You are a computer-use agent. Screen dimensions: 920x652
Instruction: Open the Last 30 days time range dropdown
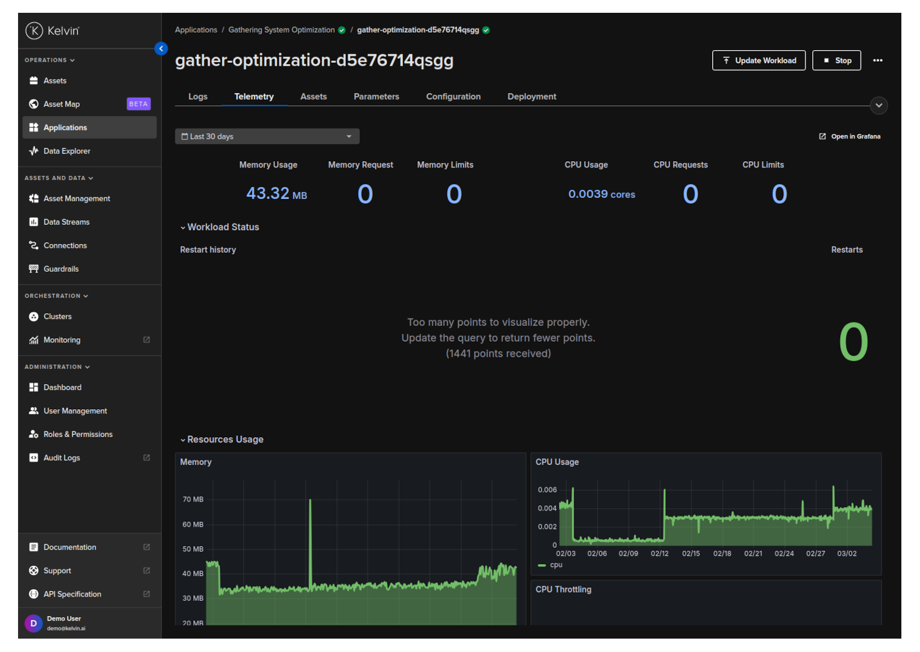tap(267, 136)
